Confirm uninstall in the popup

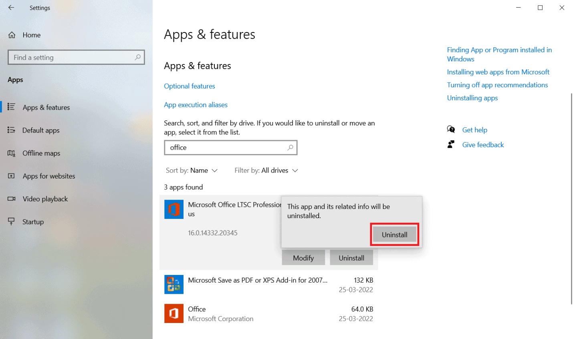tap(394, 235)
